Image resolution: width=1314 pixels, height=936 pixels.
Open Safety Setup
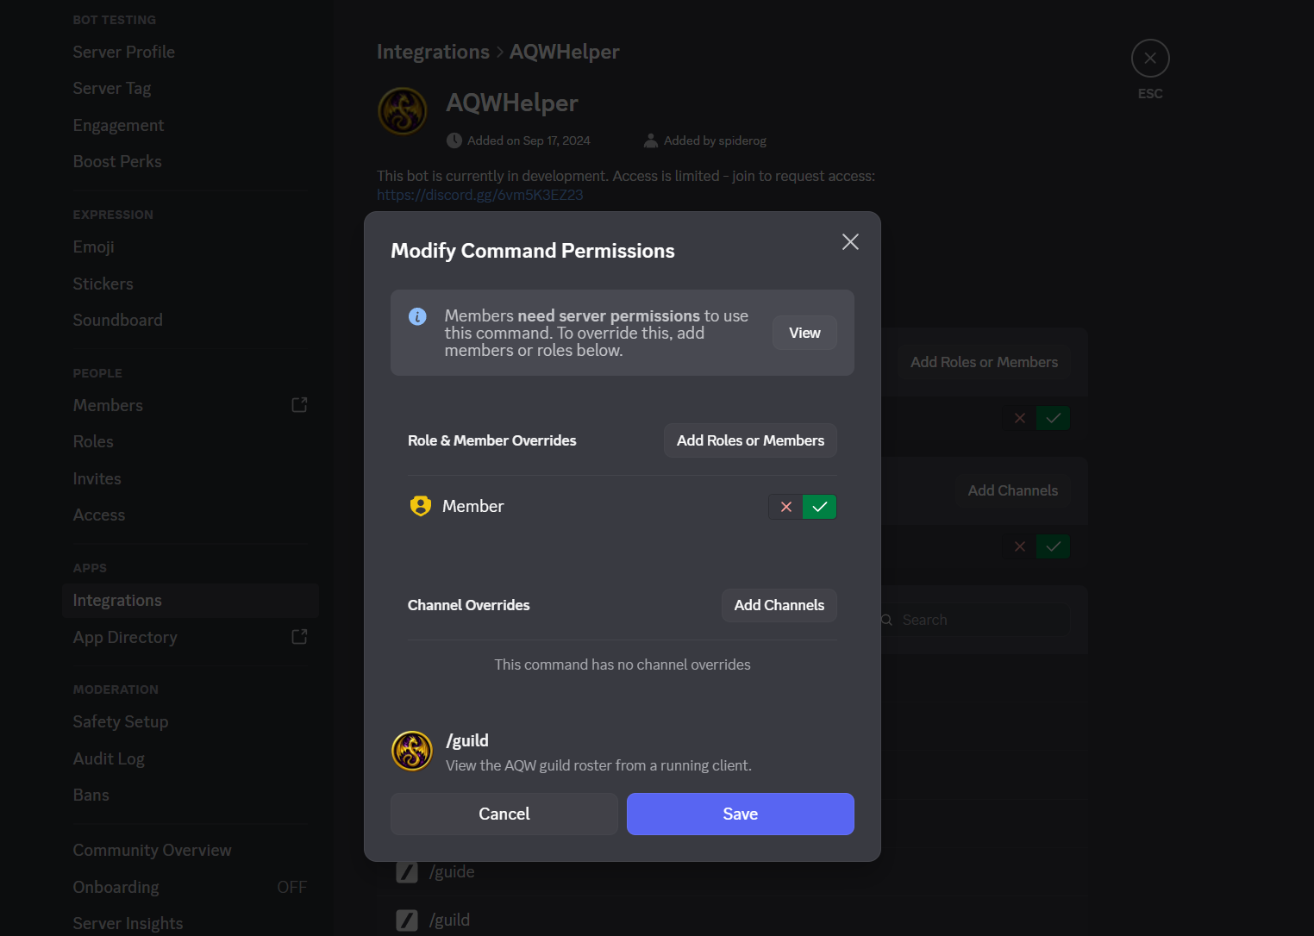(191, 721)
